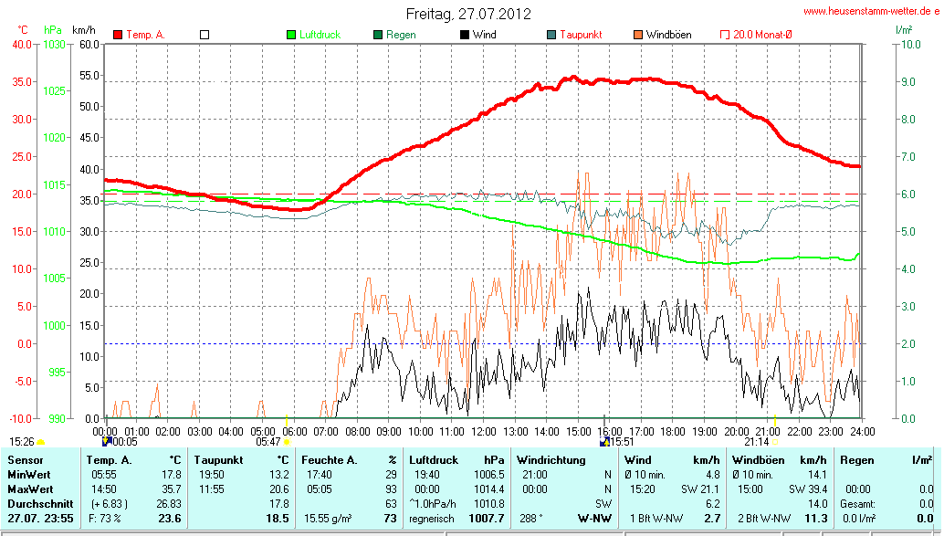944x536 pixels.
Task: Click the black Wind legend square
Action: pos(465,35)
